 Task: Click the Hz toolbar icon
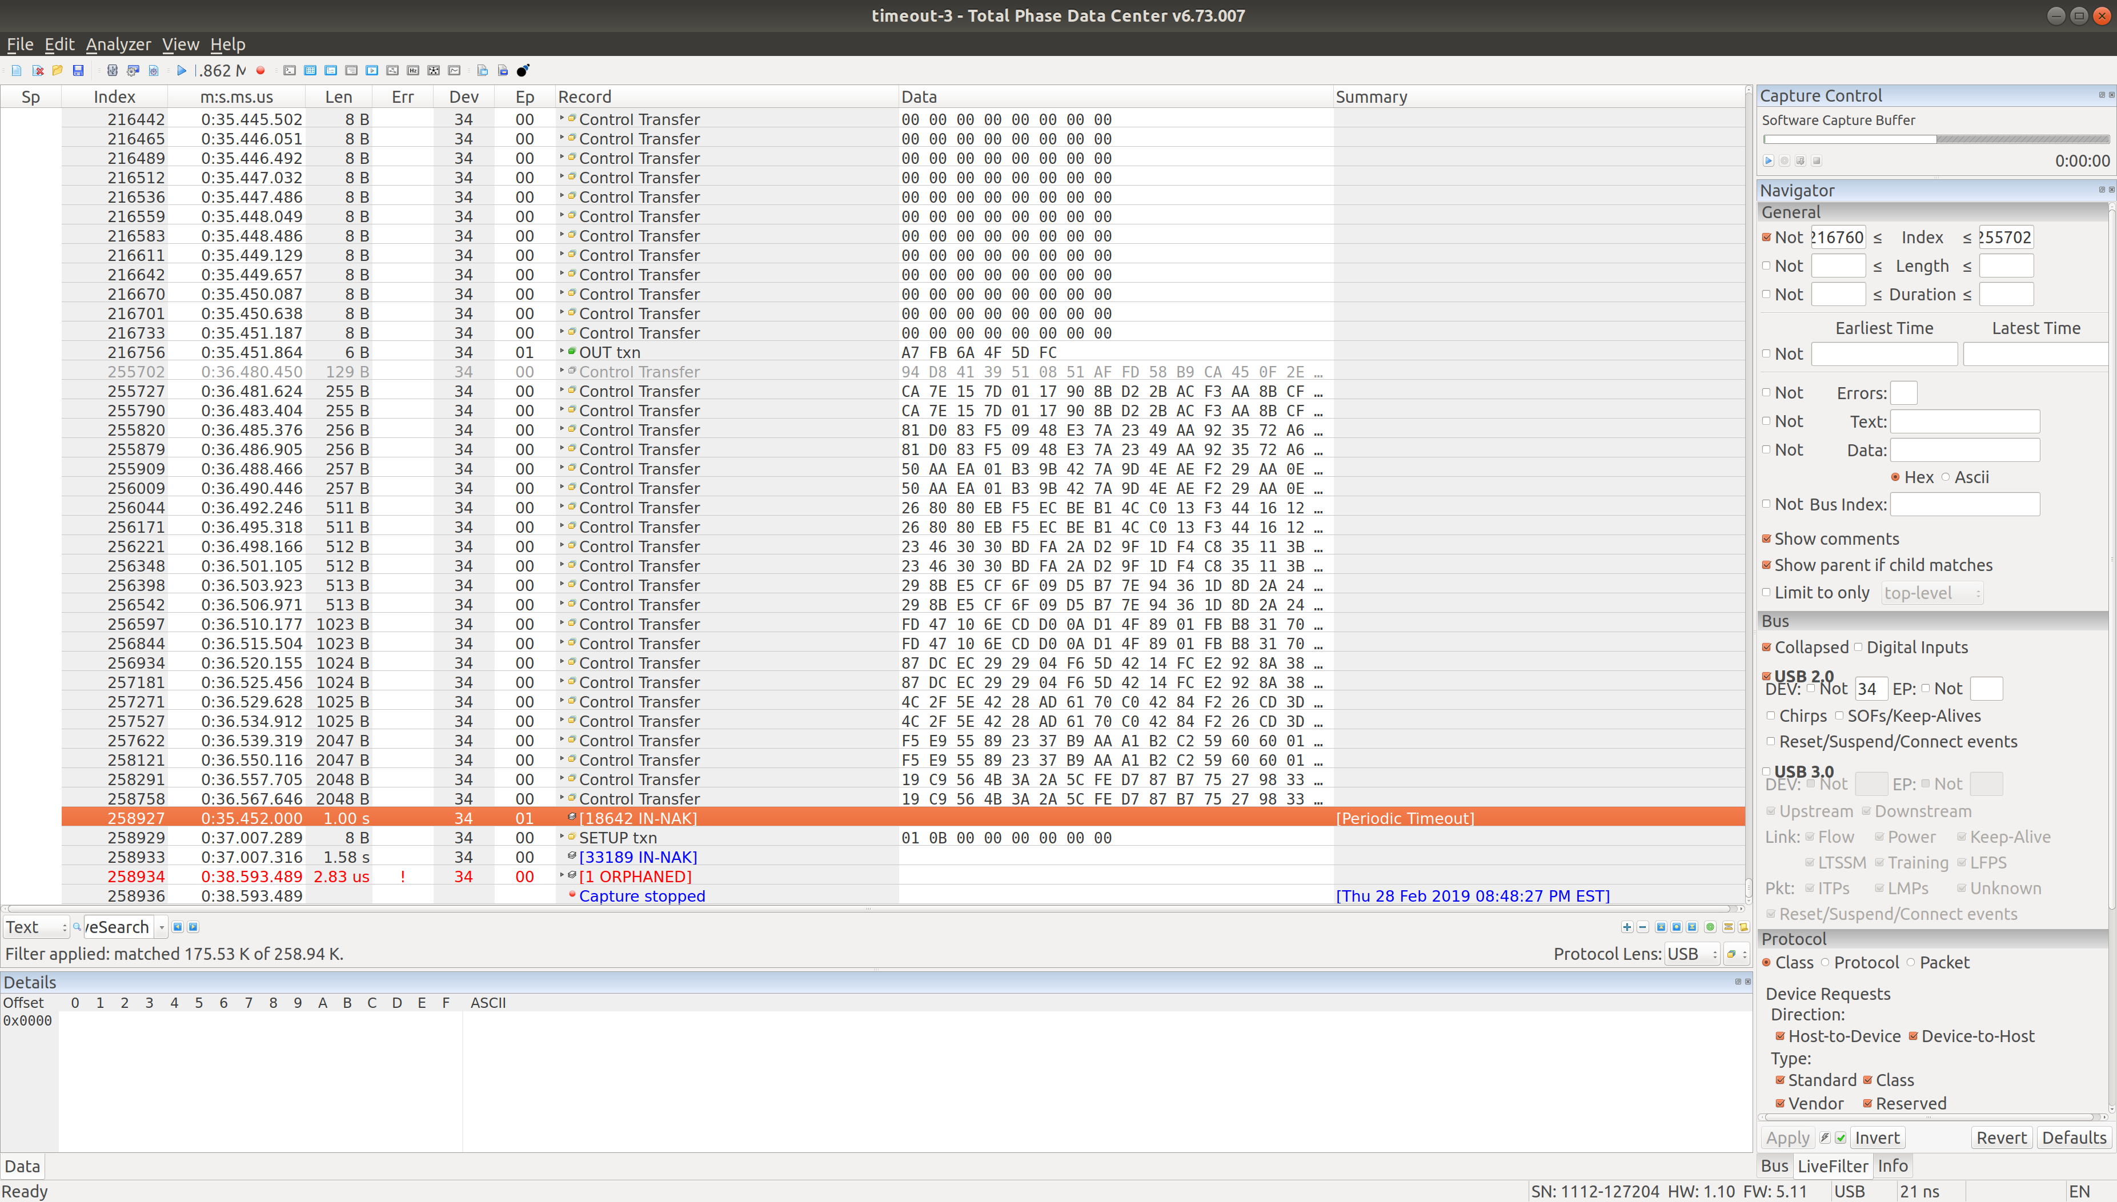tap(413, 71)
